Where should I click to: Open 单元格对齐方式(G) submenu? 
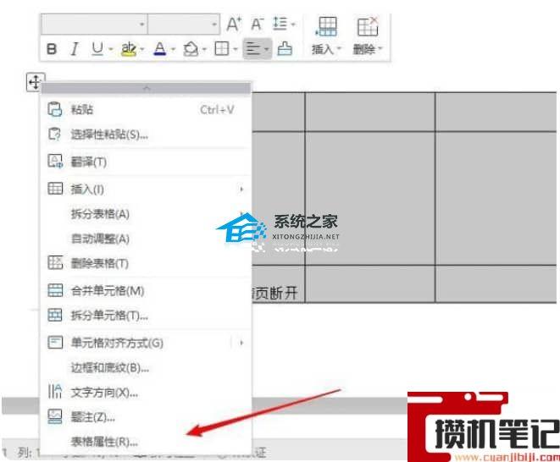[147, 343]
